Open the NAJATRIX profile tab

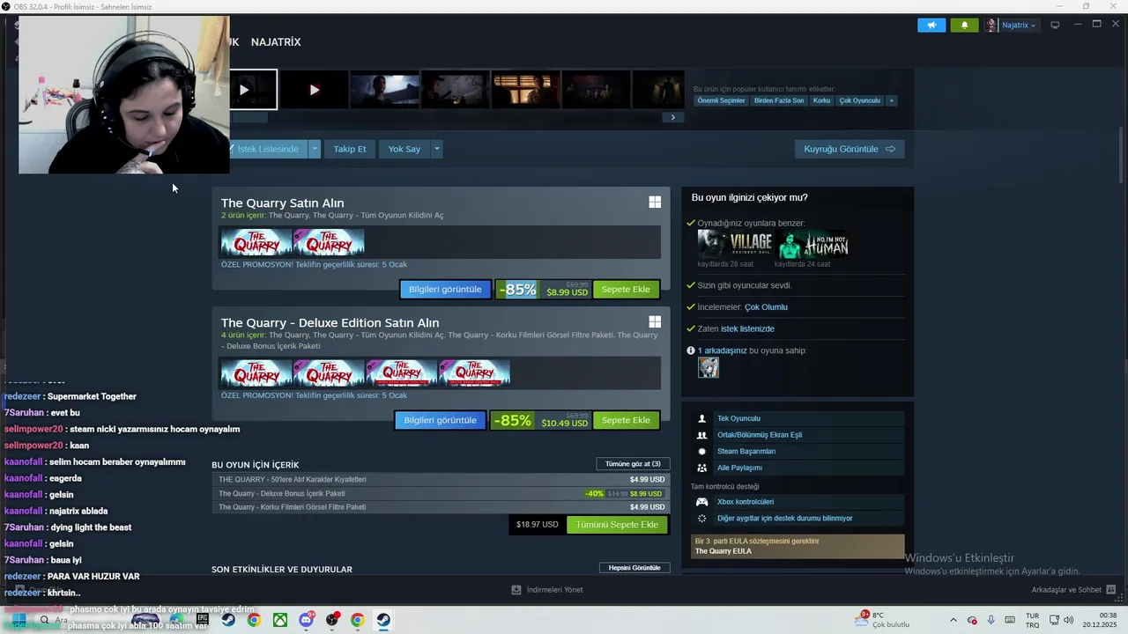[276, 42]
